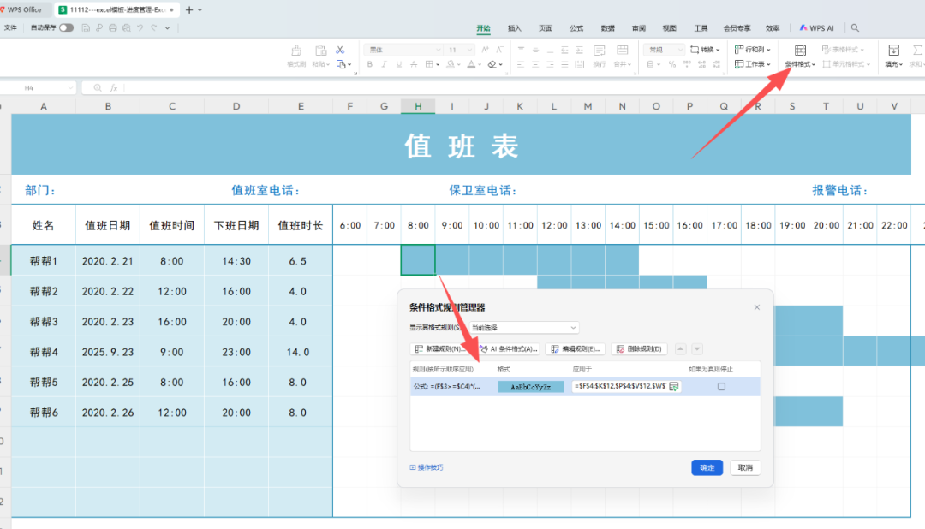Open the 行和列 dropdown in ribbon
Screen dimensions: 925x529
coord(754,50)
